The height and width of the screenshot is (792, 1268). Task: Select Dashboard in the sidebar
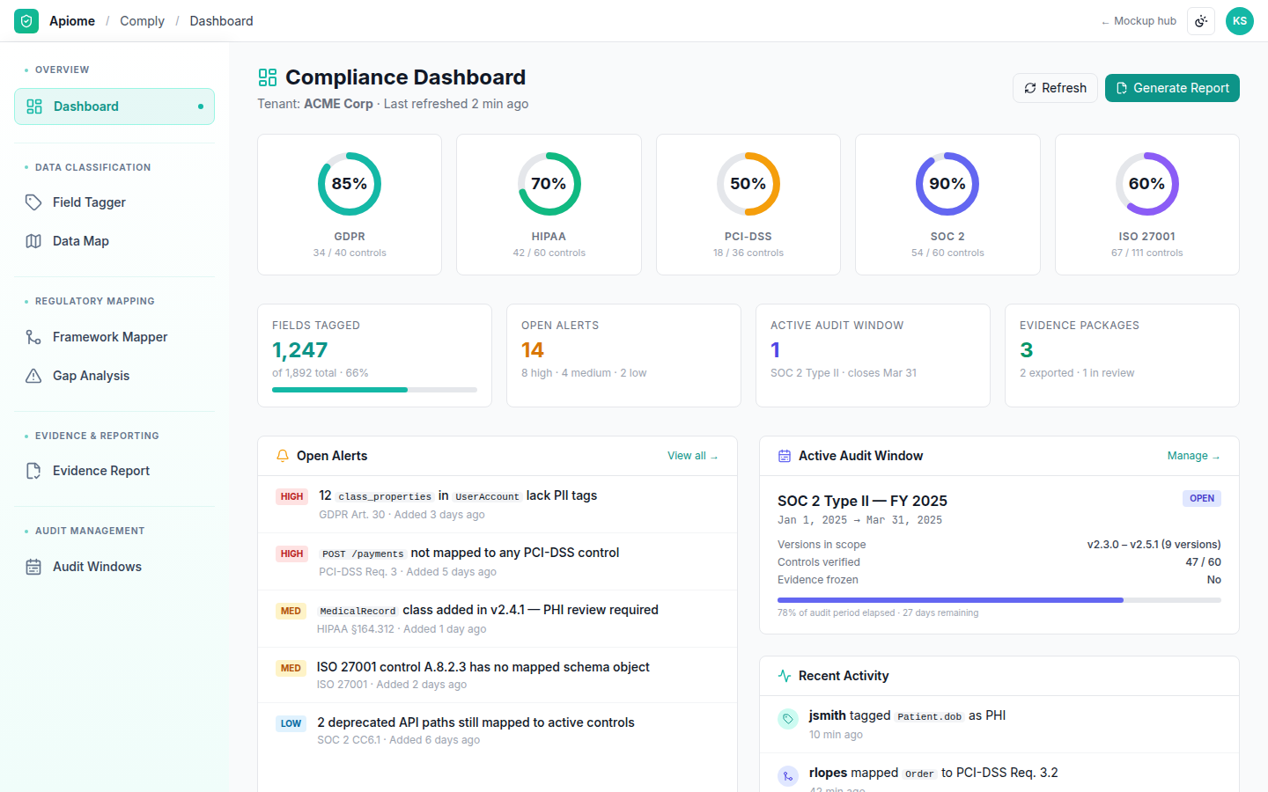[x=114, y=106]
